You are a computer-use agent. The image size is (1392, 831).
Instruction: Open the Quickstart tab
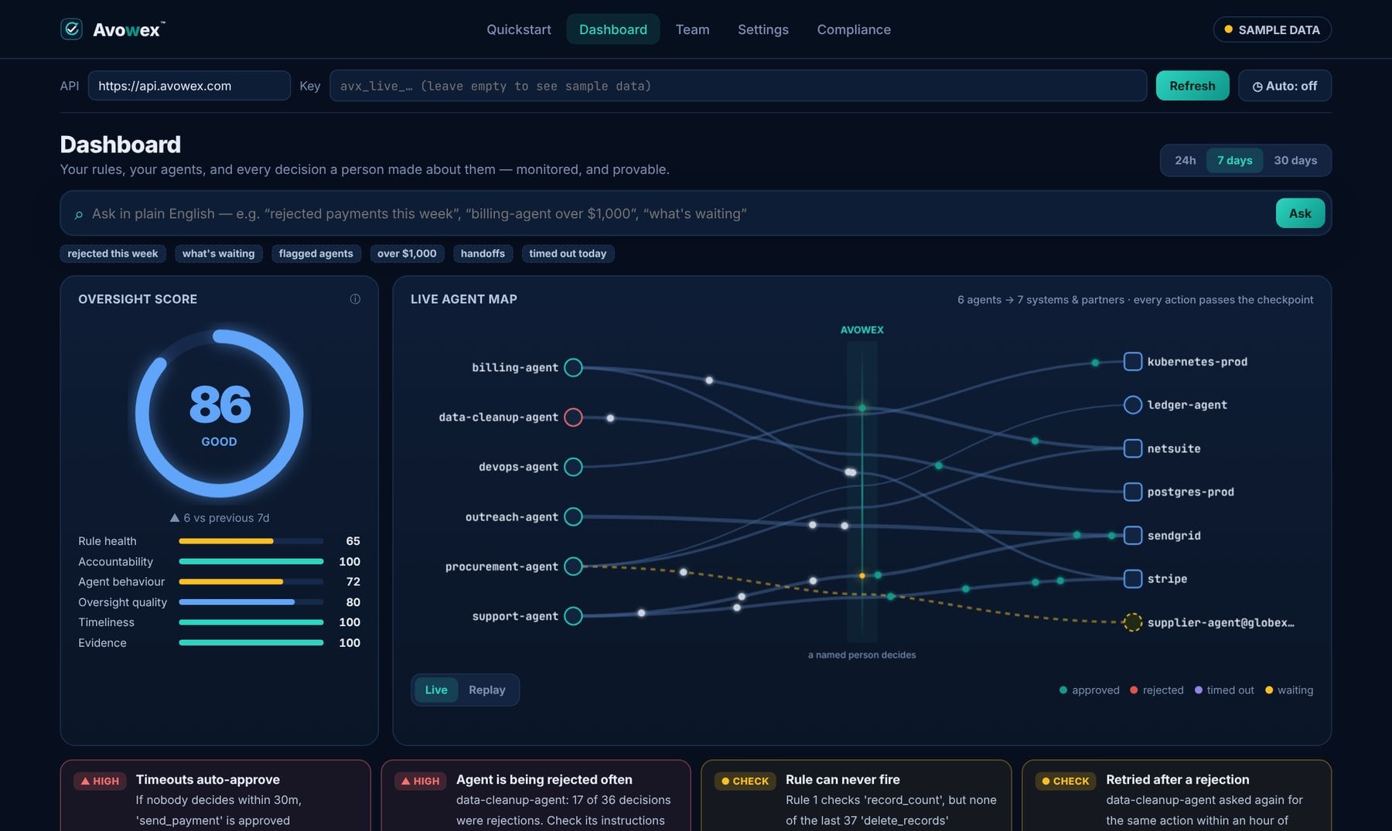coord(519,29)
